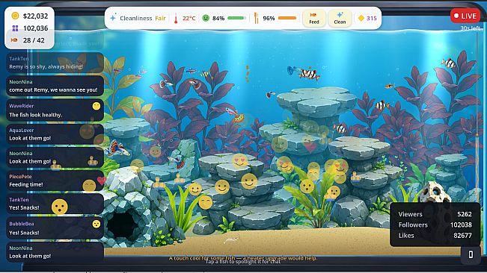Click the Feed button

point(314,18)
